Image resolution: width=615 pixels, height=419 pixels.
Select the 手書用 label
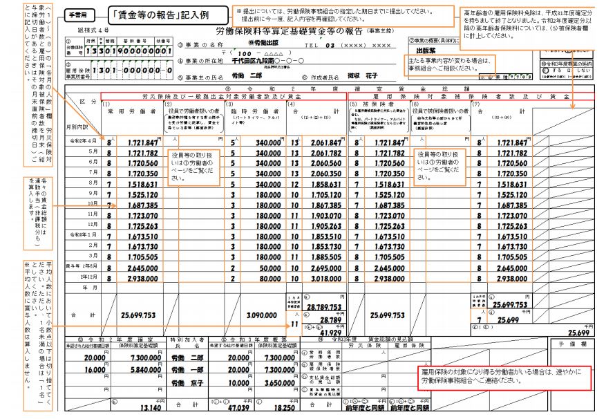pyautogui.click(x=79, y=15)
